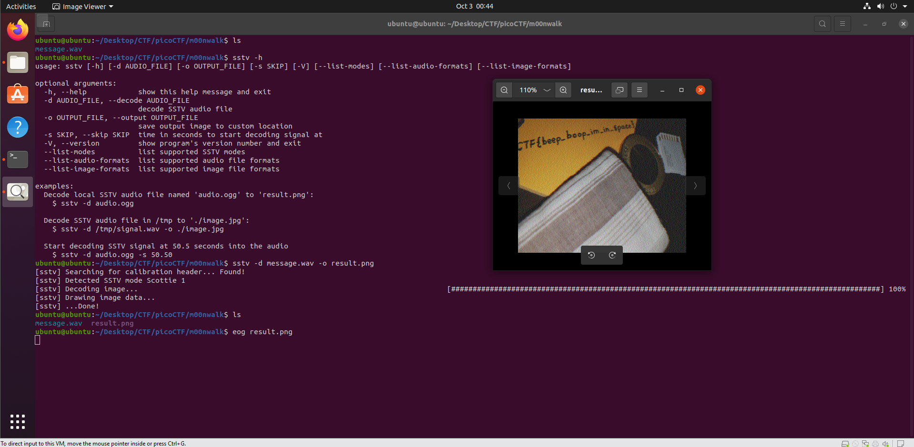Open a new terminal tab
Viewport: 914px width, 447px height.
point(46,24)
